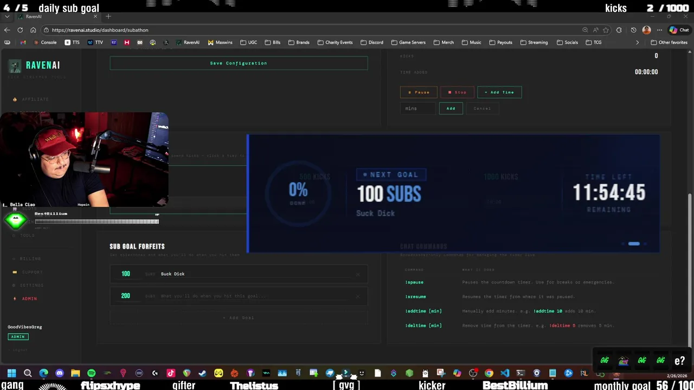The height and width of the screenshot is (390, 694).
Task: Open the Console bookmark
Action: [x=45, y=42]
